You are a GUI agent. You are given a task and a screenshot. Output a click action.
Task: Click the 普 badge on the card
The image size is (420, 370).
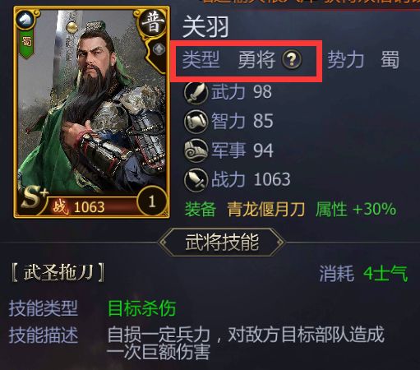tap(152, 23)
